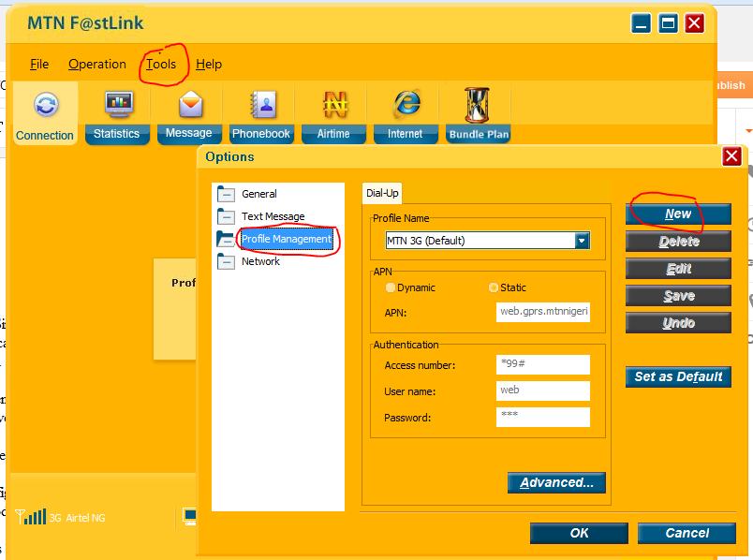Image resolution: width=753 pixels, height=560 pixels.
Task: Open the Bundle Plan hourglass icon
Action: click(477, 105)
